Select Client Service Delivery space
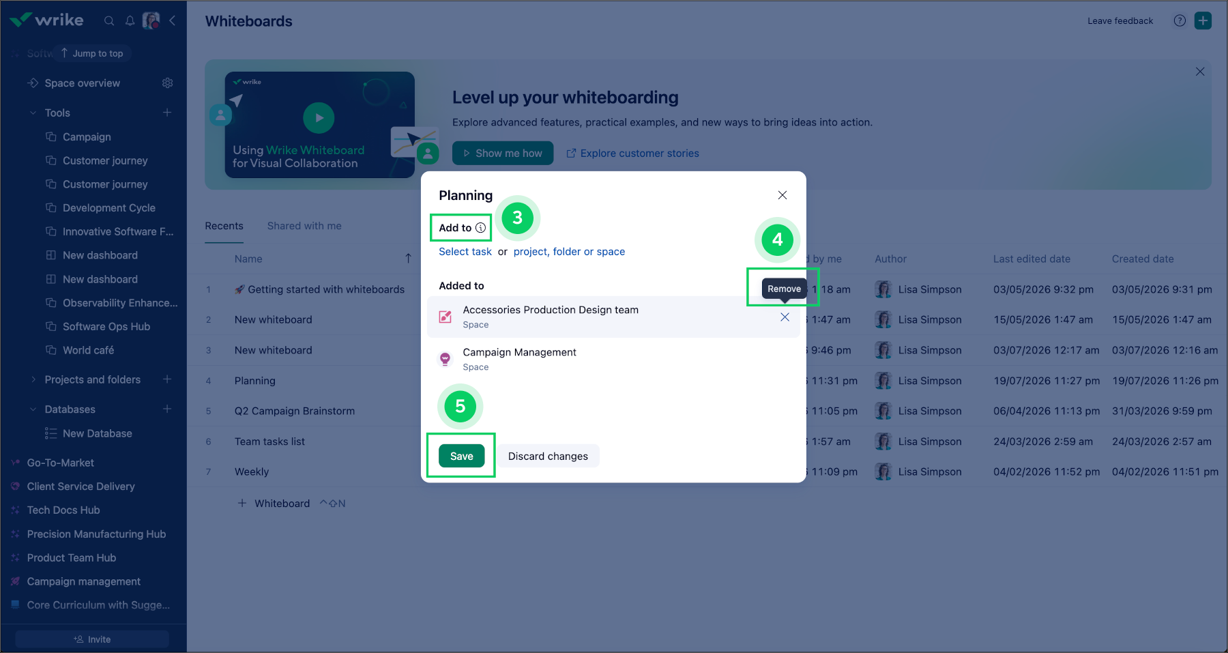Image resolution: width=1228 pixels, height=653 pixels. point(81,487)
